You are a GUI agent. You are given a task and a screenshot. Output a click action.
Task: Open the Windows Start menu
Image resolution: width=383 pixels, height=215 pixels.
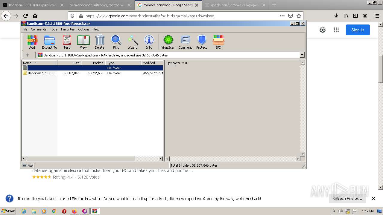tap(8, 211)
